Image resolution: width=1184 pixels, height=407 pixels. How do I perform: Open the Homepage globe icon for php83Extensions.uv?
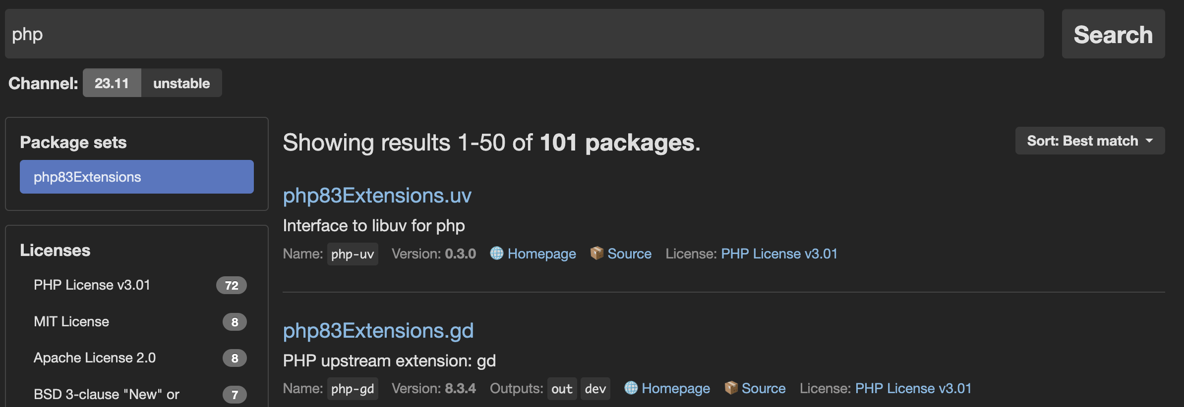496,254
